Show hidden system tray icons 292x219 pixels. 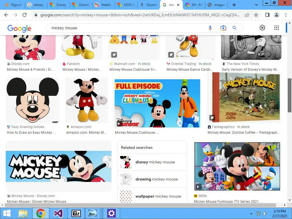click(x=251, y=214)
